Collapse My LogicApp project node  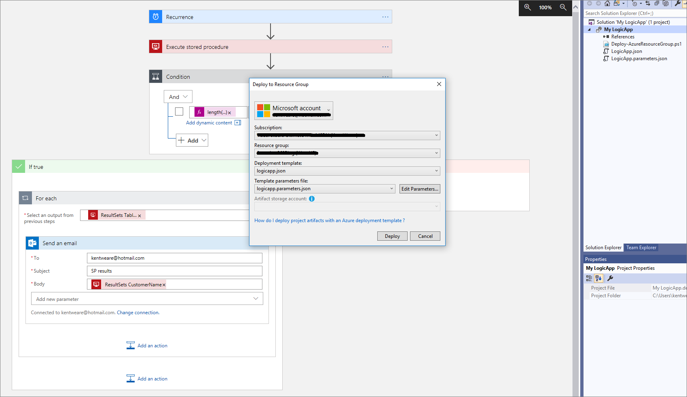(x=589, y=29)
